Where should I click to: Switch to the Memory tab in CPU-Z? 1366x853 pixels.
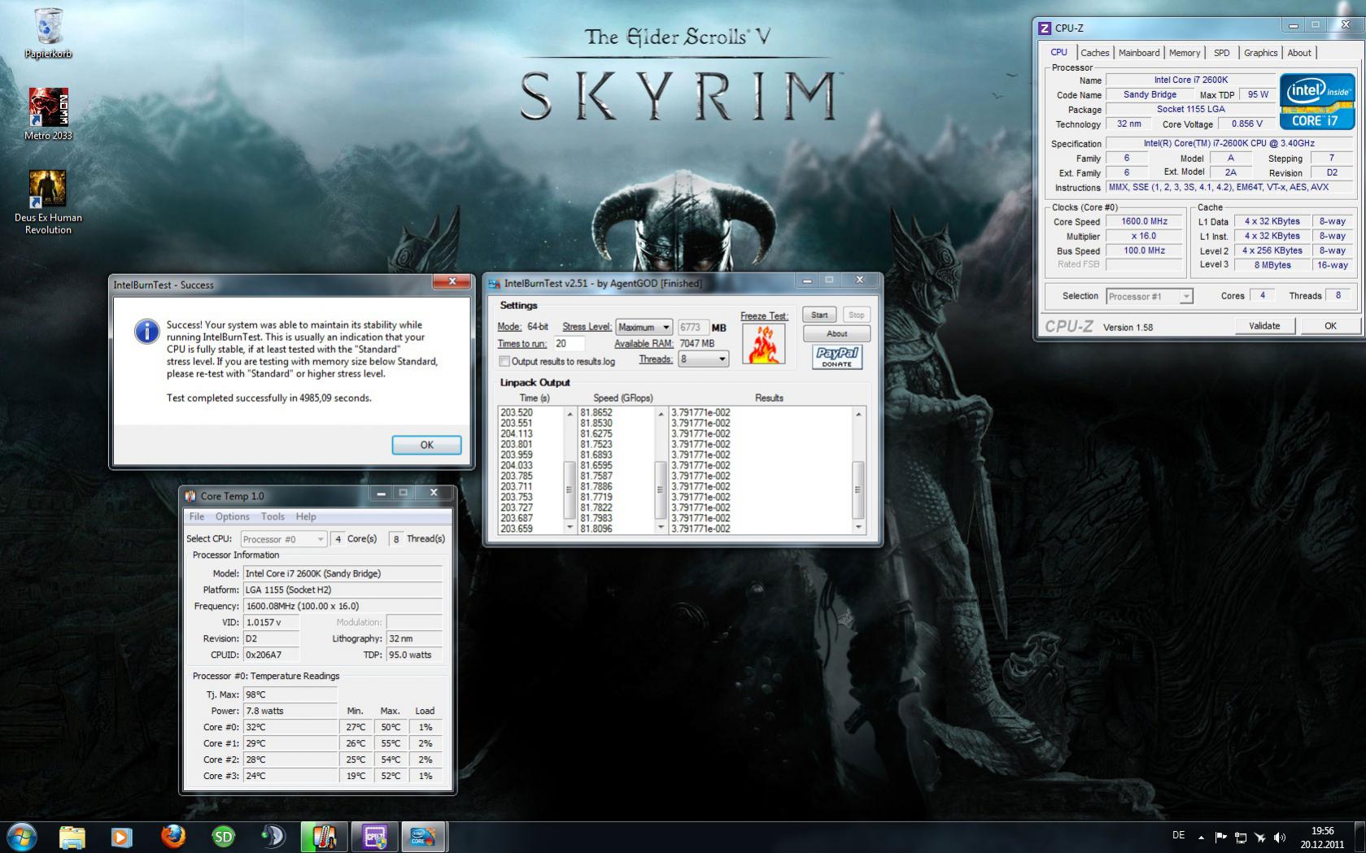pyautogui.click(x=1185, y=53)
